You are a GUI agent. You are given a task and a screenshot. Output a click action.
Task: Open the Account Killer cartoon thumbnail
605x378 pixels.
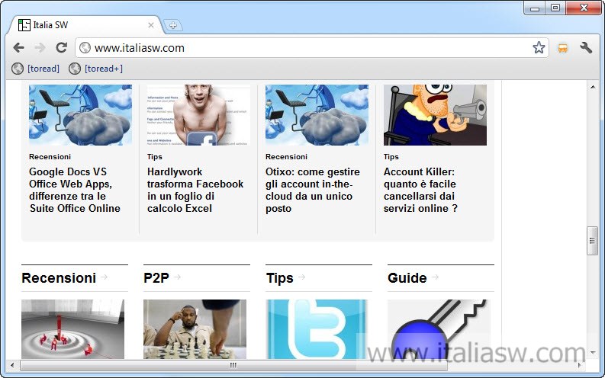(435, 115)
